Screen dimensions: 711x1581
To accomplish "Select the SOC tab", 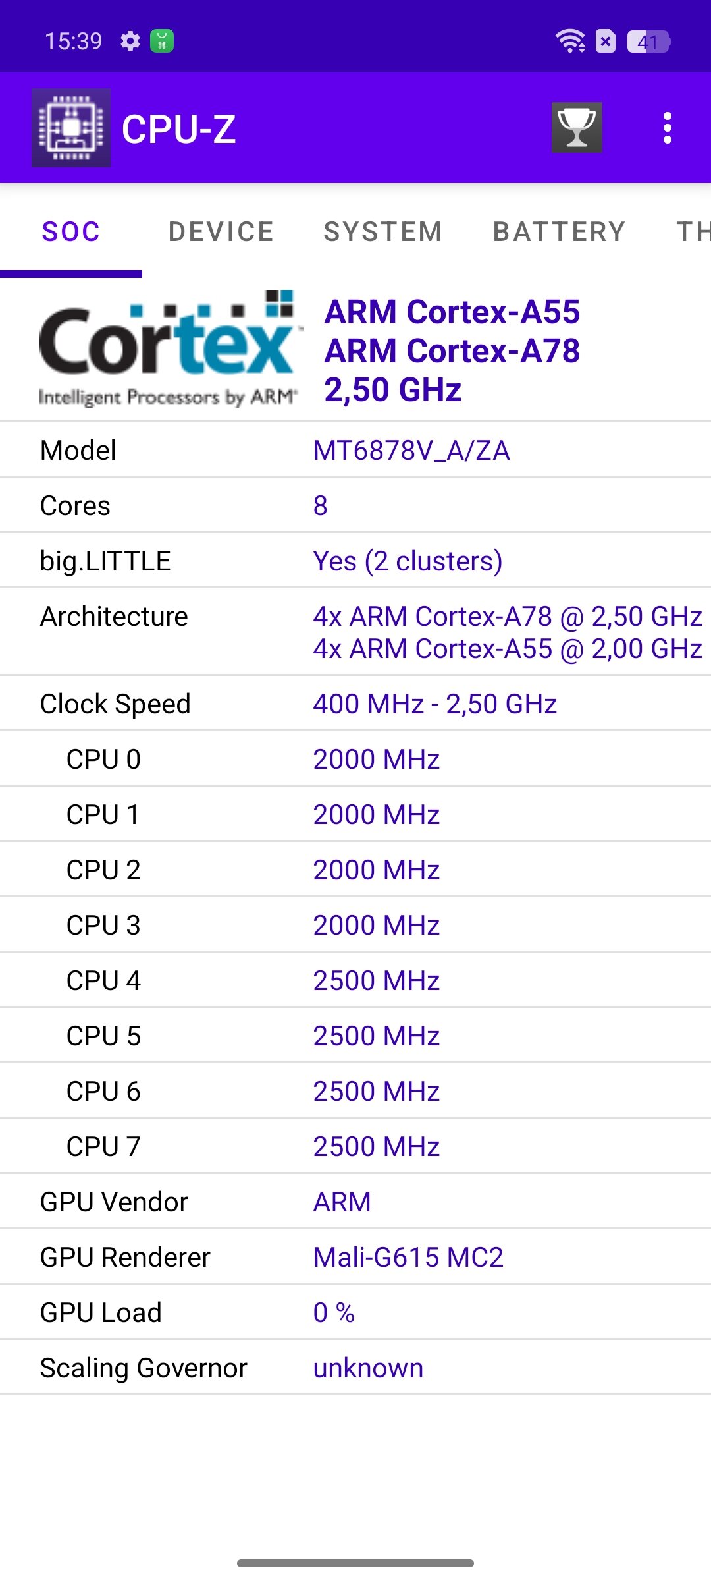I will [x=71, y=232].
